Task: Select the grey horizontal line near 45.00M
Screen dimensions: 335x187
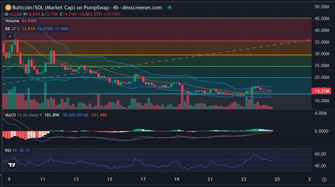Action: pos(156,18)
